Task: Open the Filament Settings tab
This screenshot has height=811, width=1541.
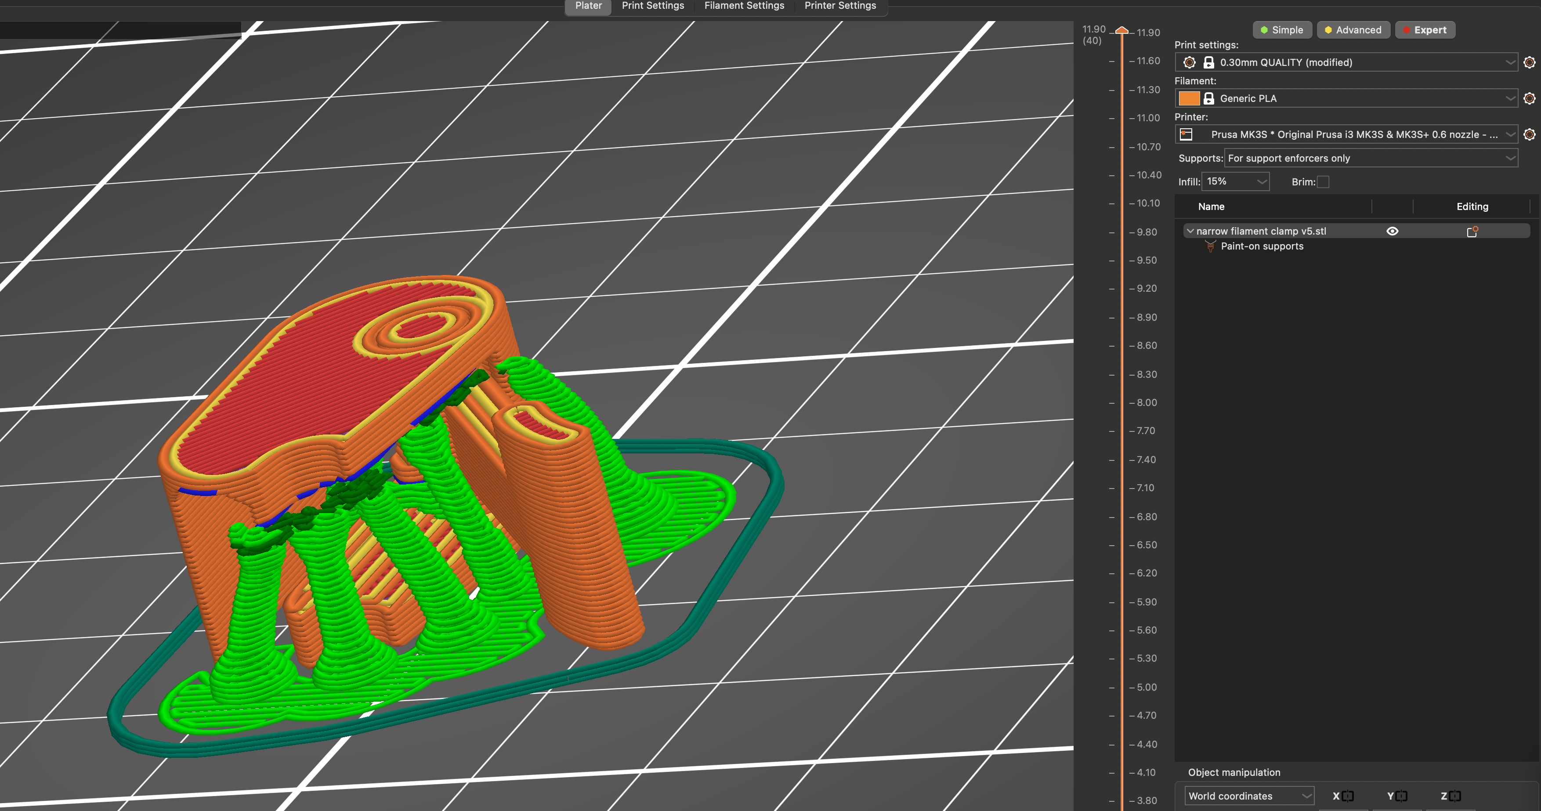Action: (744, 6)
